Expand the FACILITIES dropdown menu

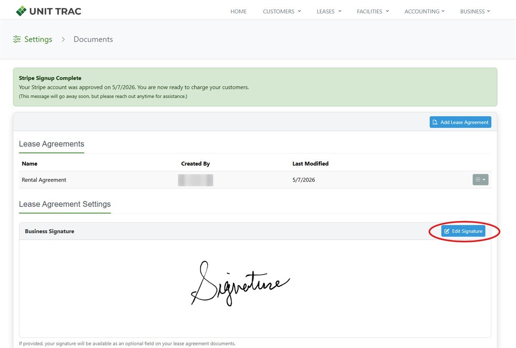click(x=373, y=12)
